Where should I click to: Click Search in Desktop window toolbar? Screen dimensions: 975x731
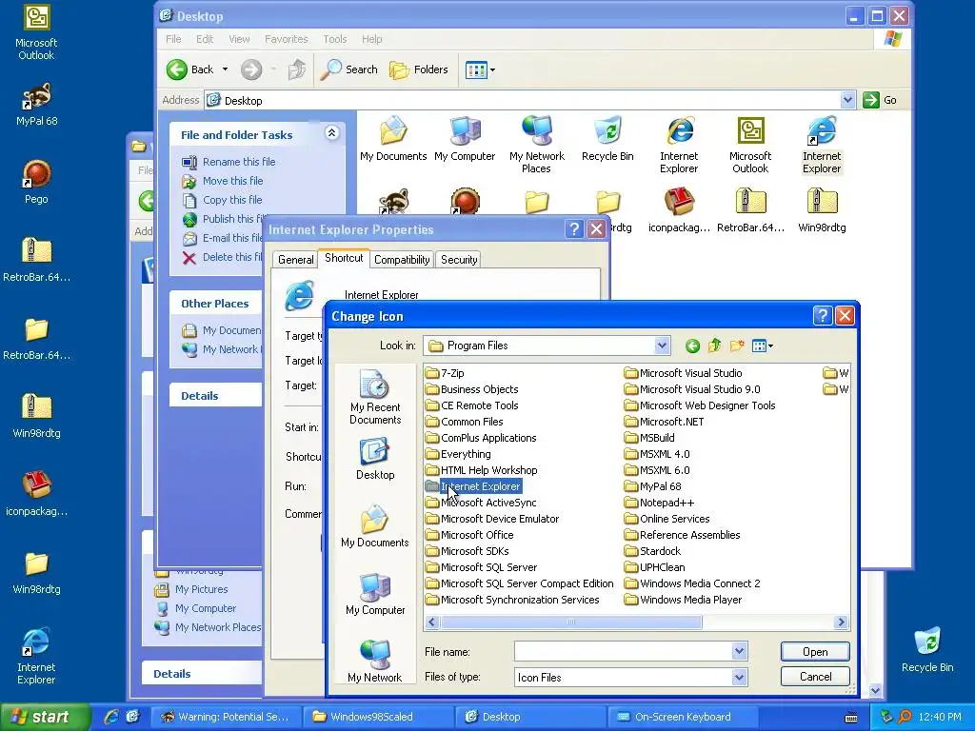click(349, 69)
